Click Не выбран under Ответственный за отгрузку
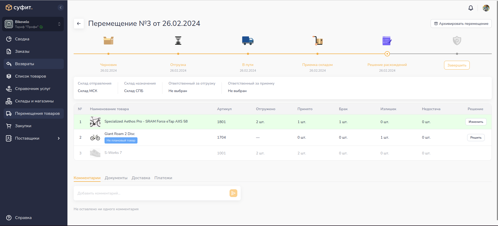The height and width of the screenshot is (226, 498). [x=178, y=91]
